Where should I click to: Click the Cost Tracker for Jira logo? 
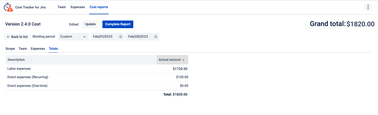8,7
